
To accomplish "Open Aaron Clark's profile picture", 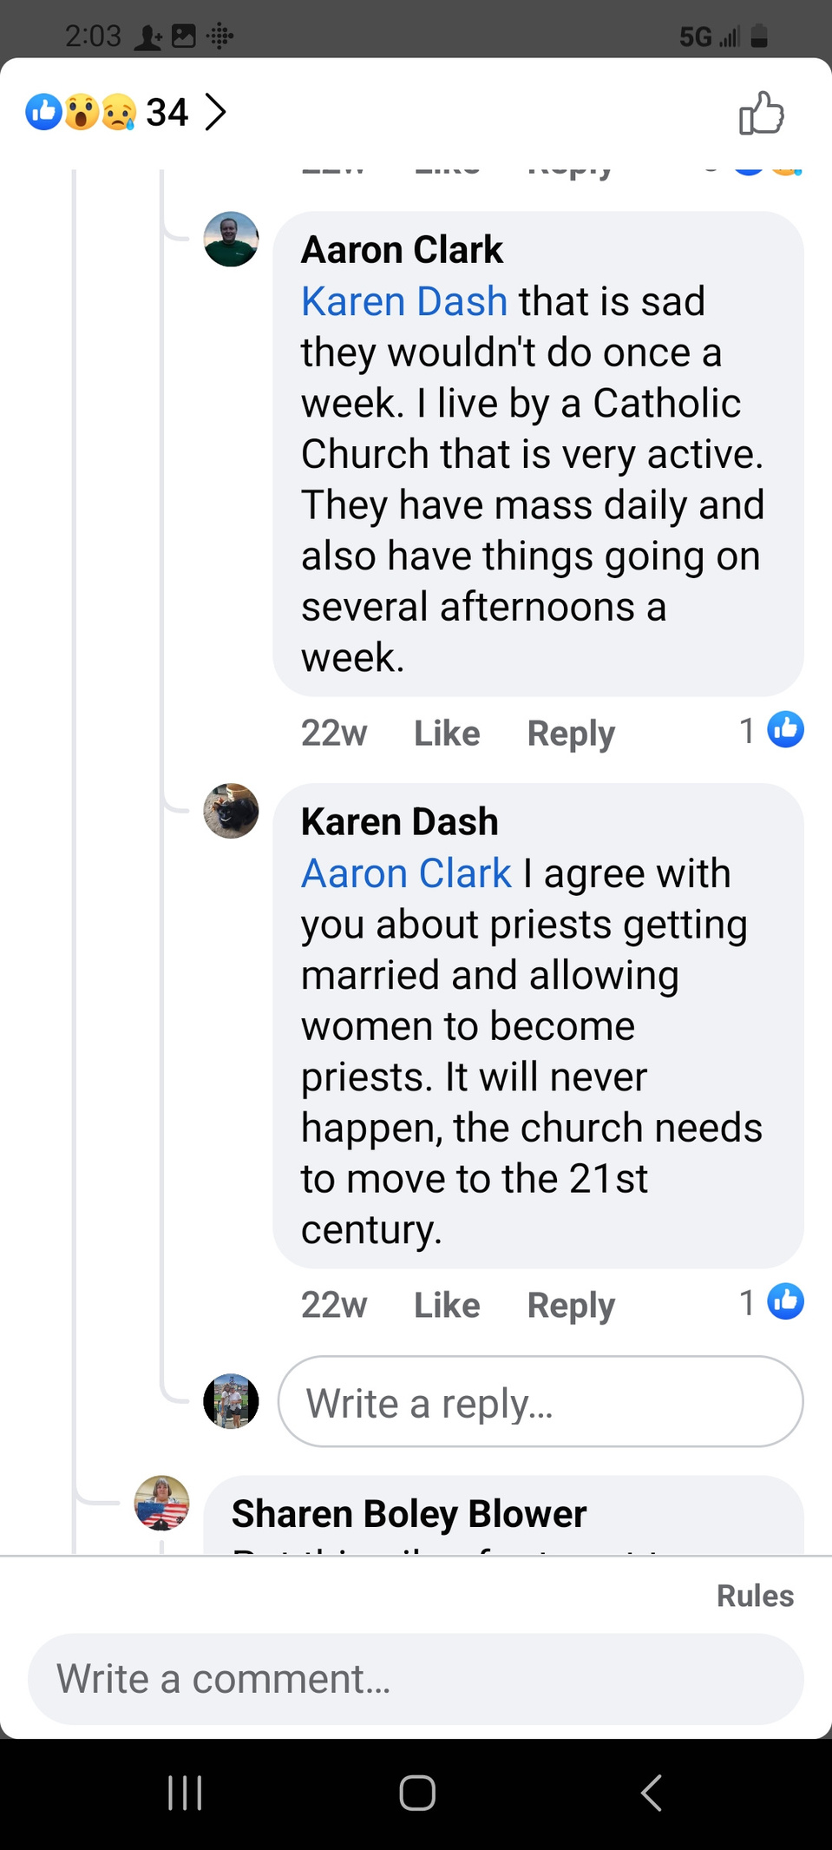I will 231,239.
